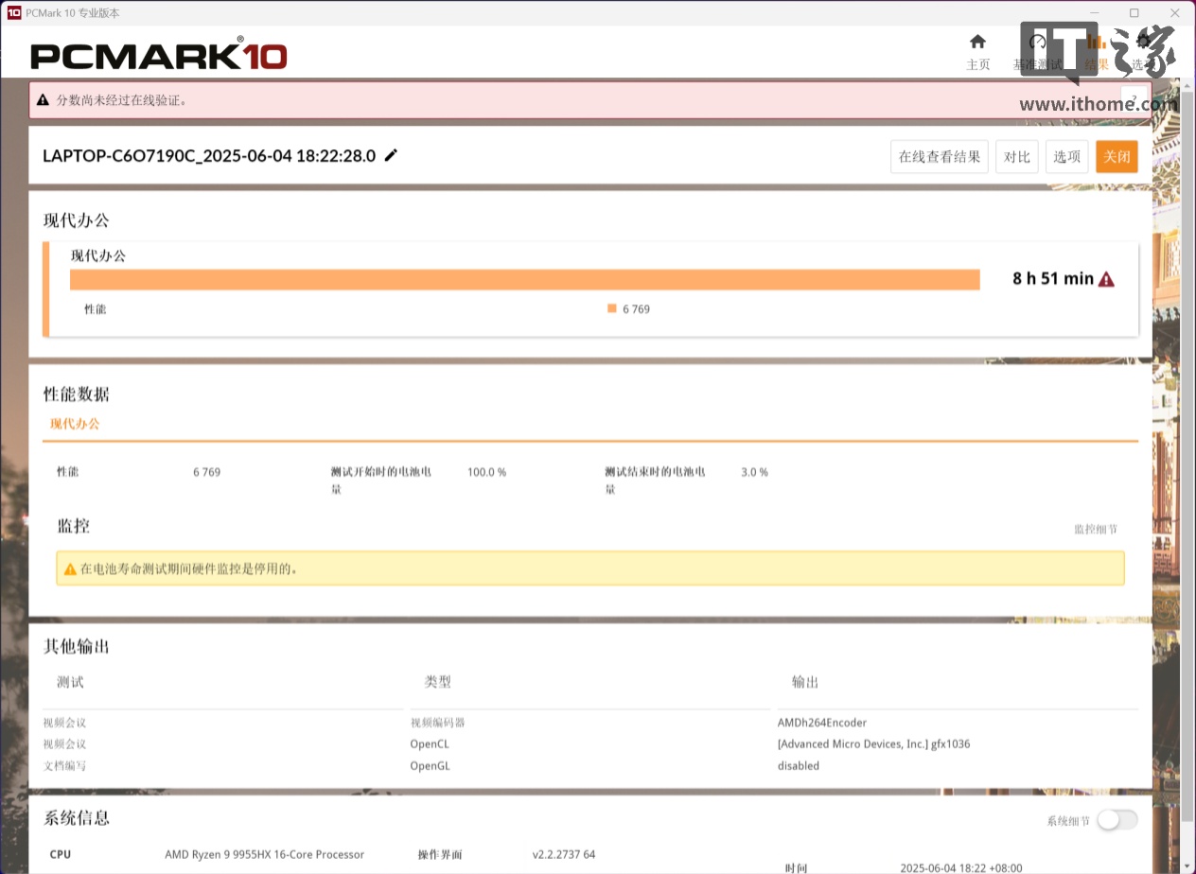The image size is (1196, 874).
Task: Select the 现代办公 tab under 性能数据
Action: 75,424
